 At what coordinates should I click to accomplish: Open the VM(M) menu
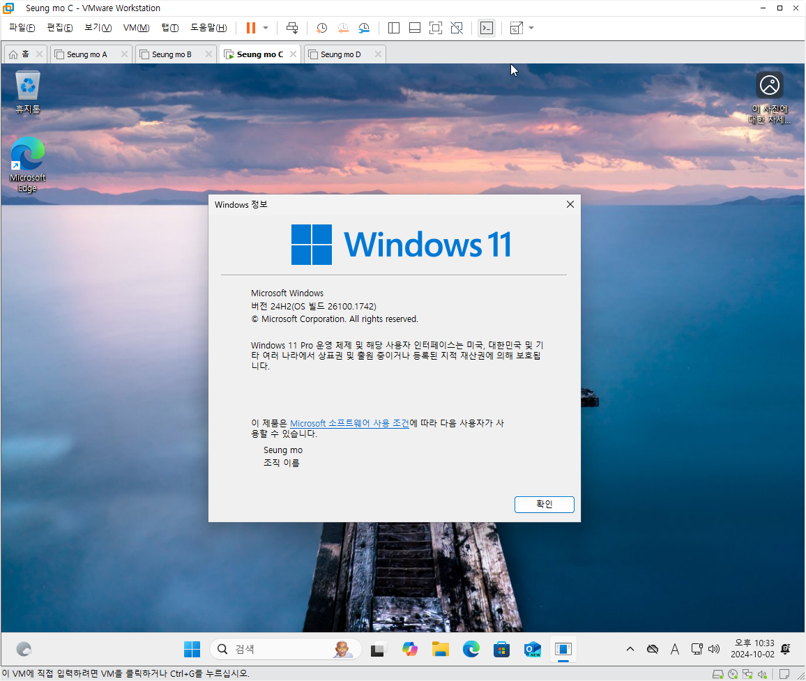[x=136, y=28]
